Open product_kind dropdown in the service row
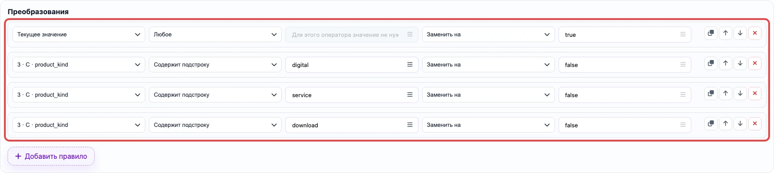Viewport: 774px width, 173px height. click(x=79, y=95)
